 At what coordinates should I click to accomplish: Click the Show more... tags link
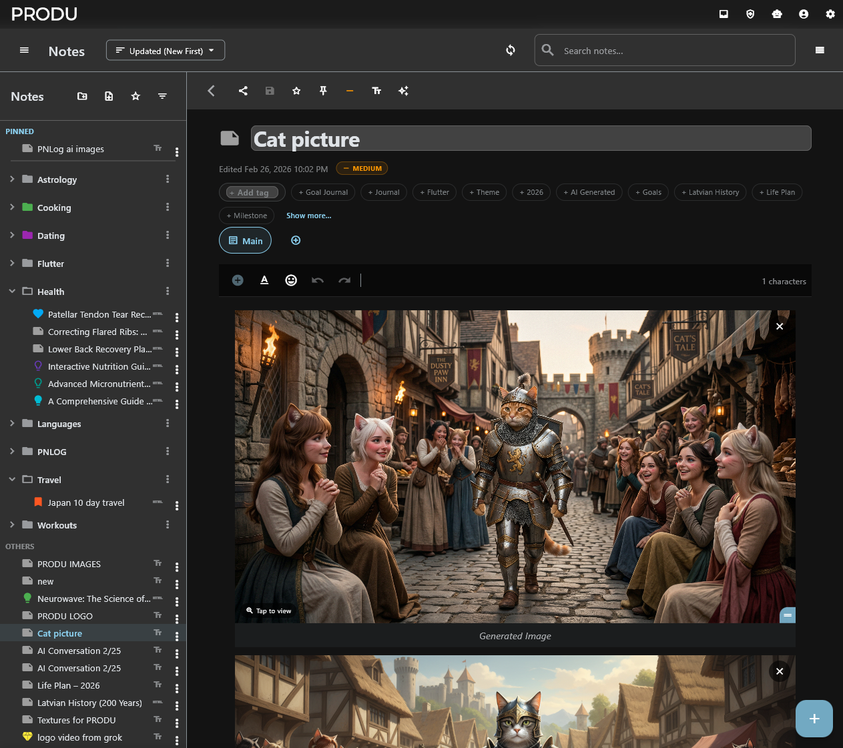tap(308, 216)
